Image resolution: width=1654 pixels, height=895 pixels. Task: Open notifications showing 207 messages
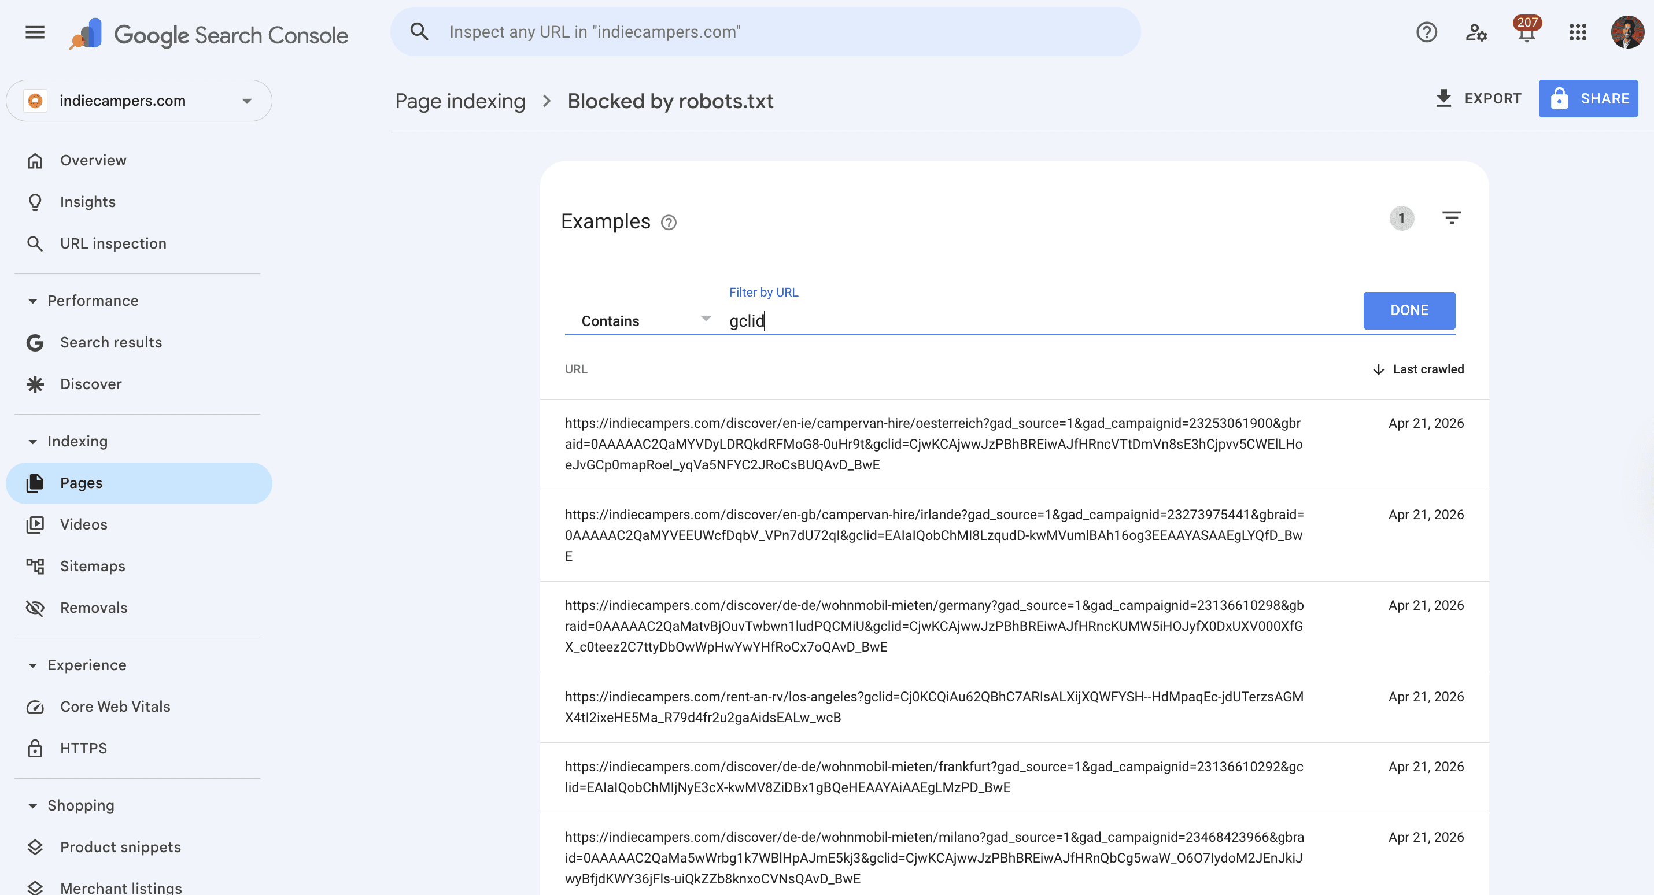1526,30
